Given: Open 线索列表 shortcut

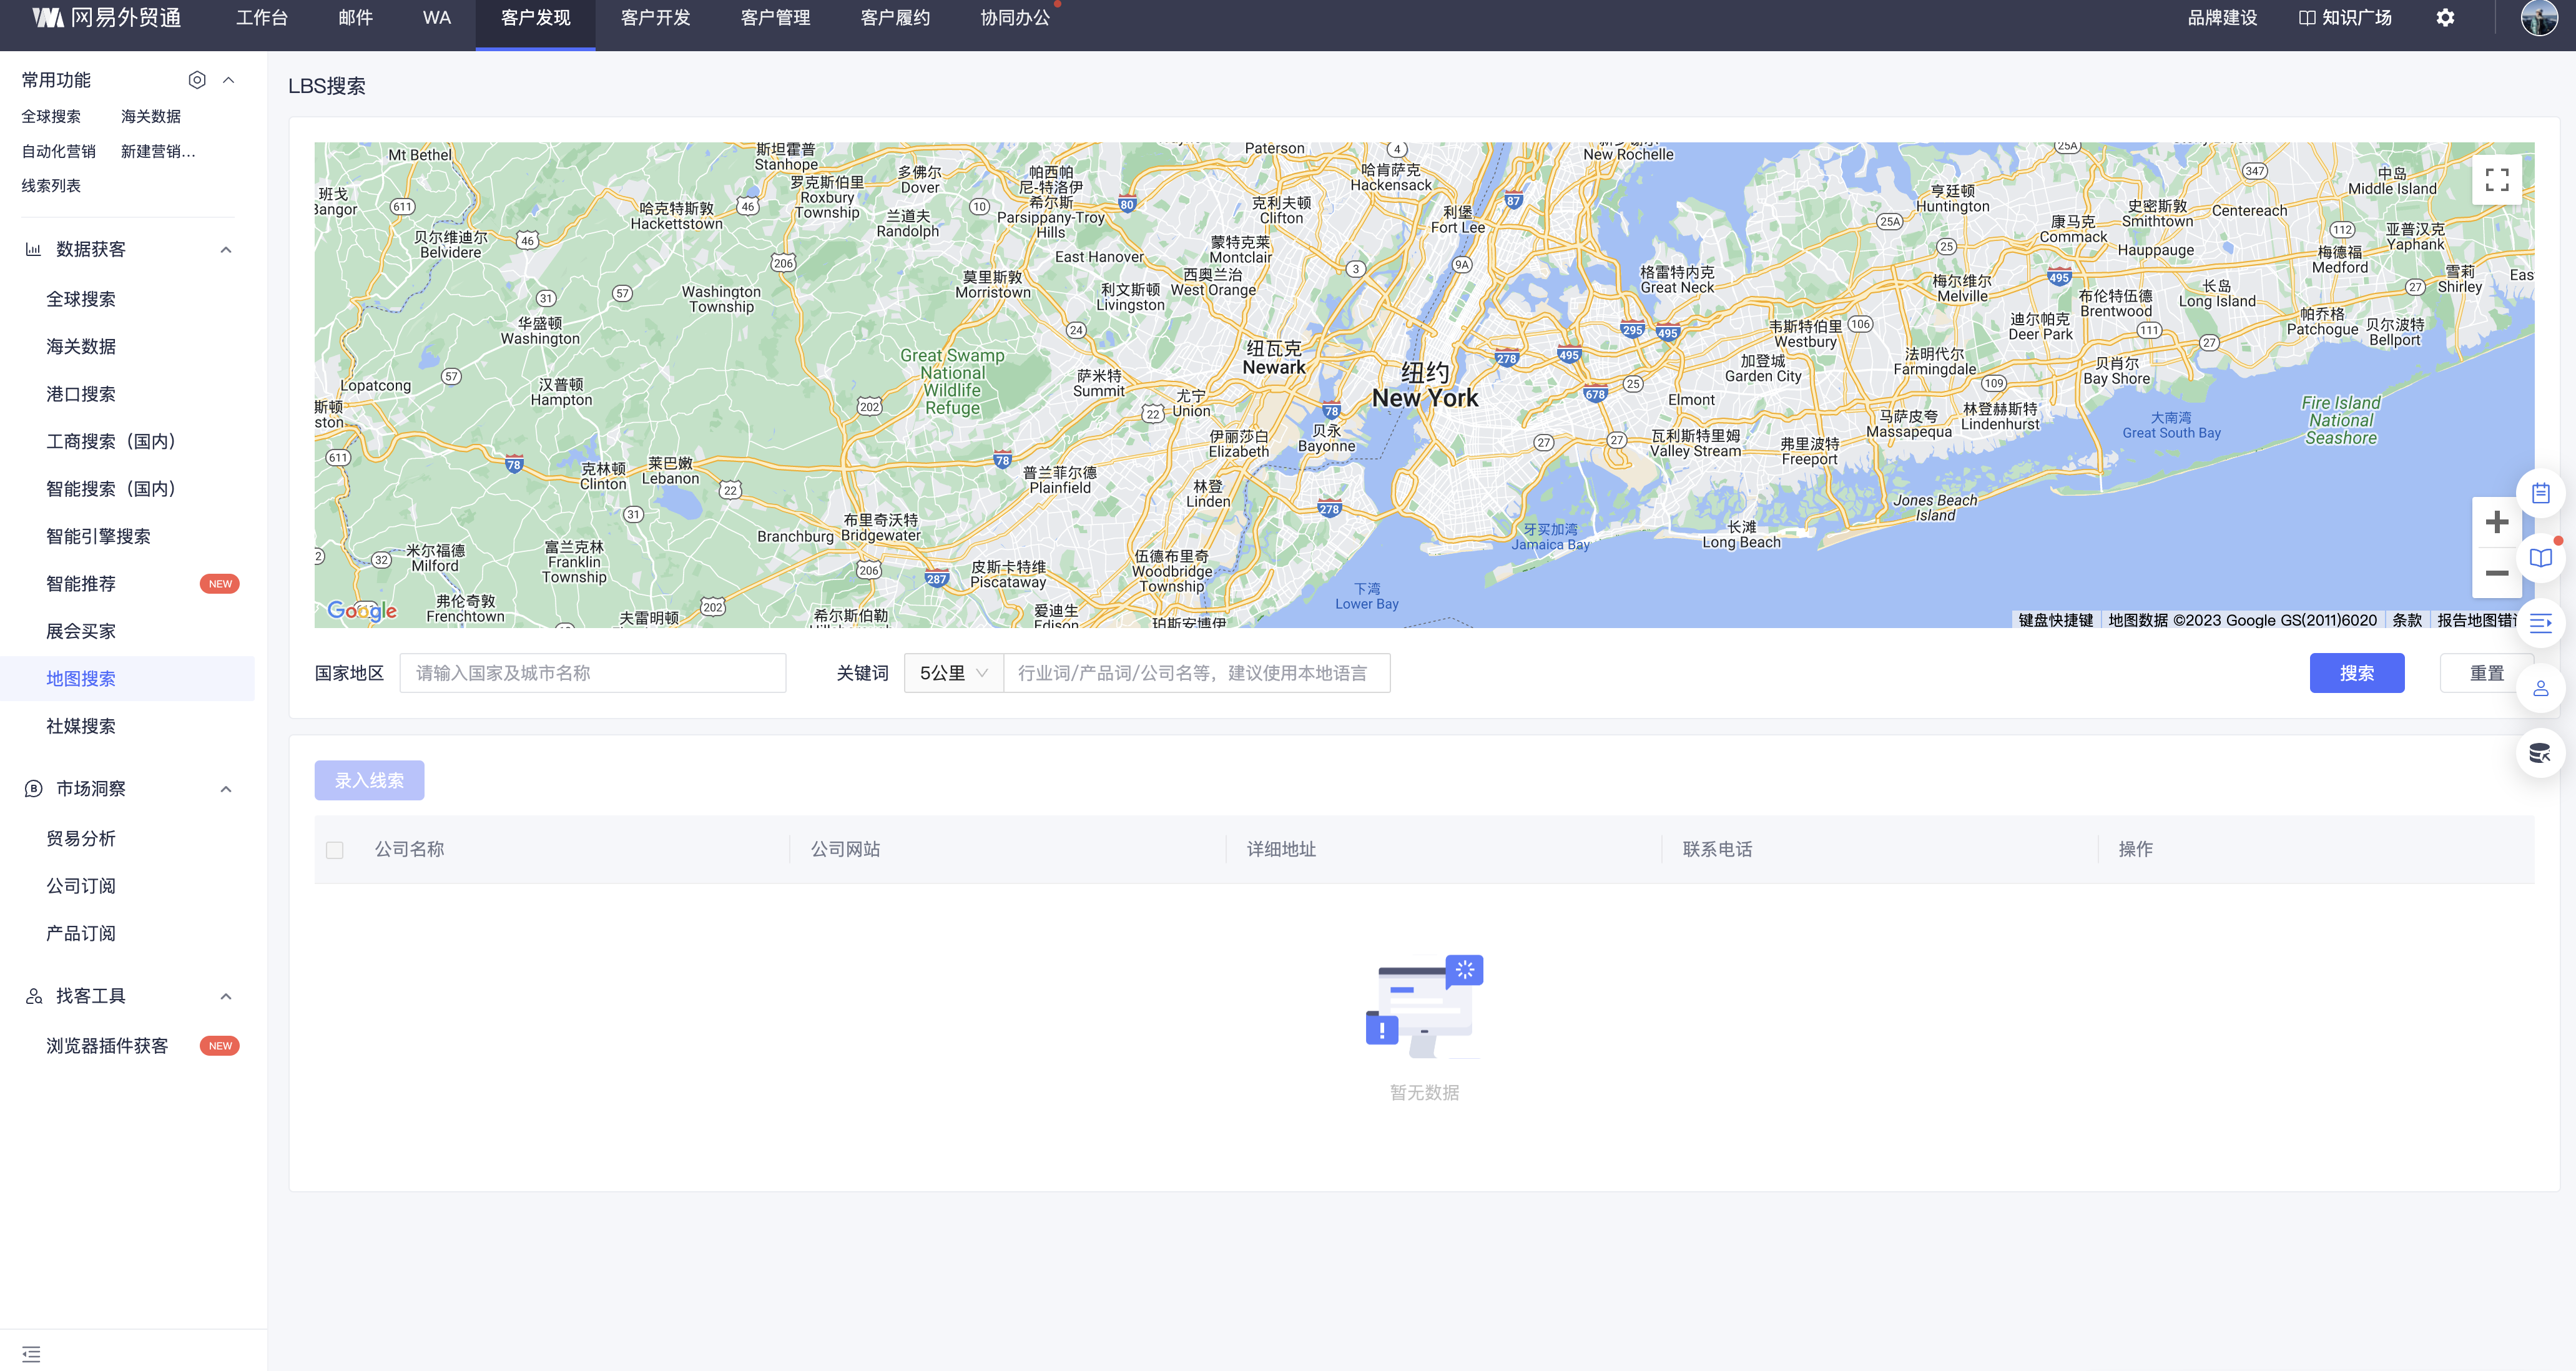Looking at the screenshot, I should click(51, 186).
